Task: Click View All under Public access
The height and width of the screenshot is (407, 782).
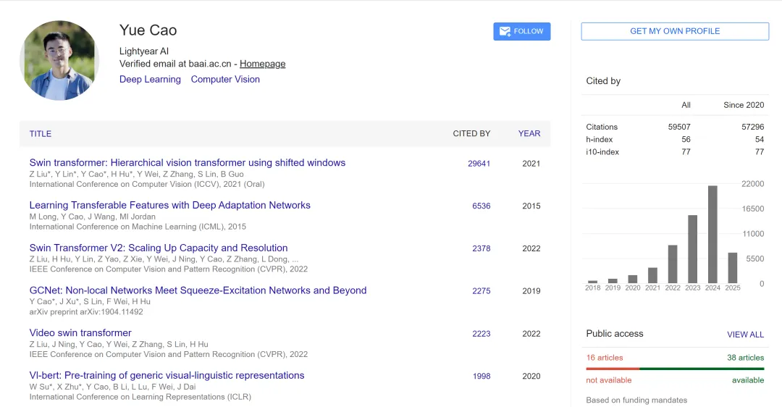Action: click(745, 335)
